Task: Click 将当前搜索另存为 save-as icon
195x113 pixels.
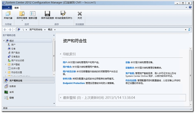Action: [x=64, y=14]
